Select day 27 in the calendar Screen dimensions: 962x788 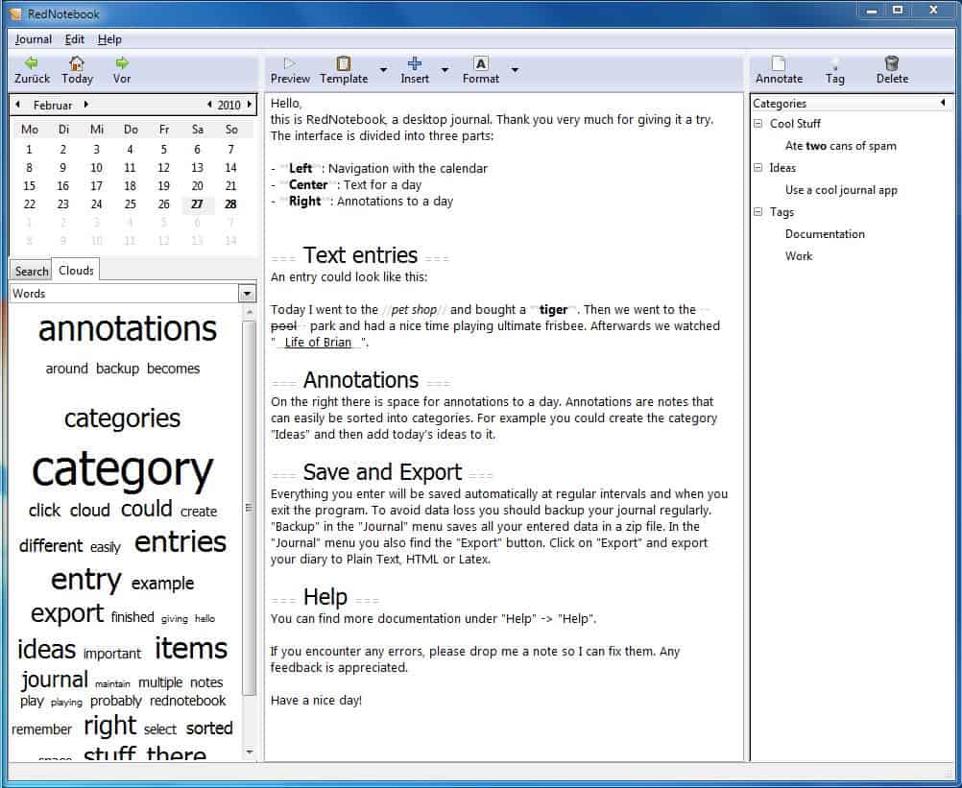pyautogui.click(x=197, y=203)
